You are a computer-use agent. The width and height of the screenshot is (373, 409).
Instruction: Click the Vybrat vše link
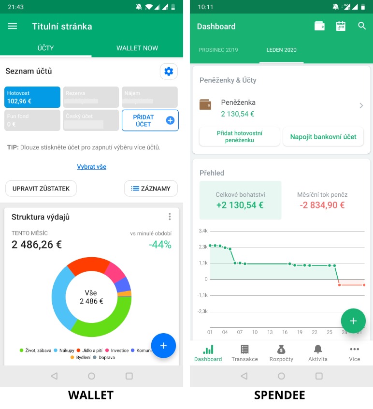(91, 166)
